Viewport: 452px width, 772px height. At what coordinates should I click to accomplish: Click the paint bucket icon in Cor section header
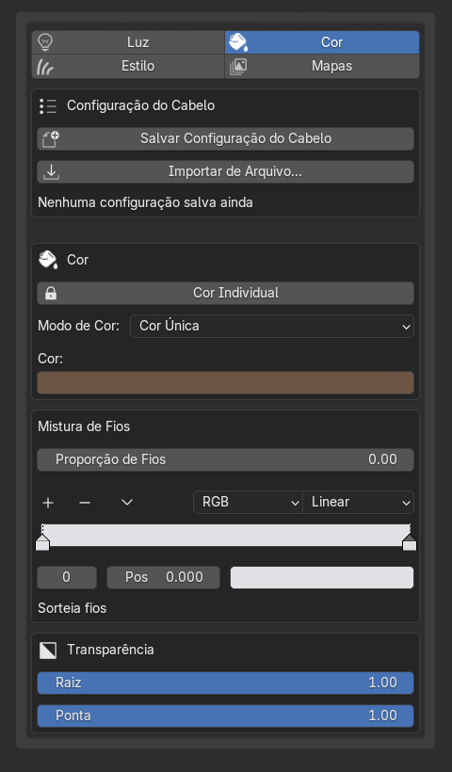(48, 260)
